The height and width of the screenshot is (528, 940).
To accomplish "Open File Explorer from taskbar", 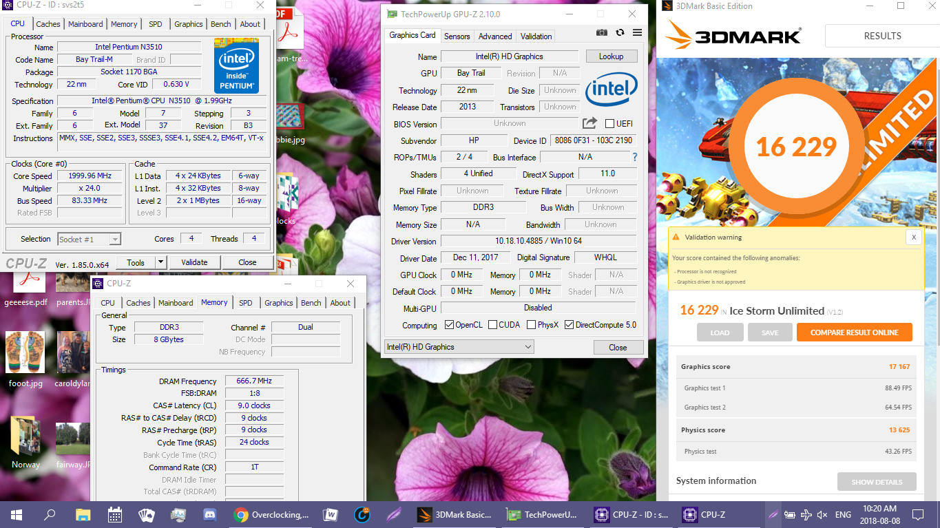I will pos(83,514).
